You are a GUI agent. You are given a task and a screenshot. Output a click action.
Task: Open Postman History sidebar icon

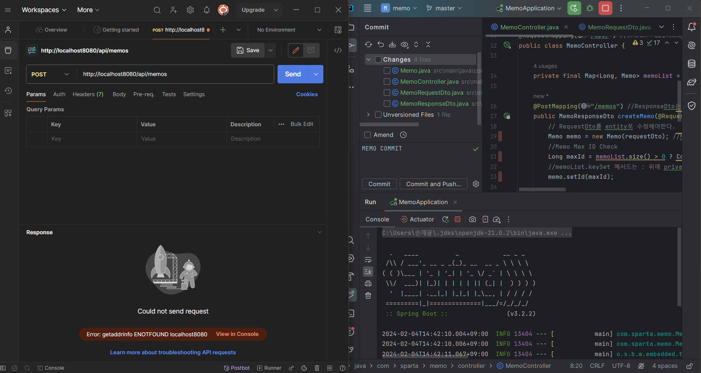point(8,91)
